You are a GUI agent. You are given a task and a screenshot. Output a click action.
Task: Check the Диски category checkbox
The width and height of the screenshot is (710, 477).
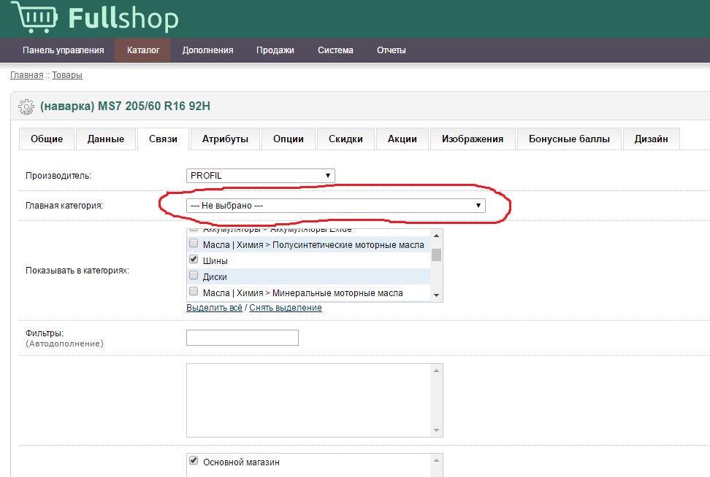click(x=194, y=276)
